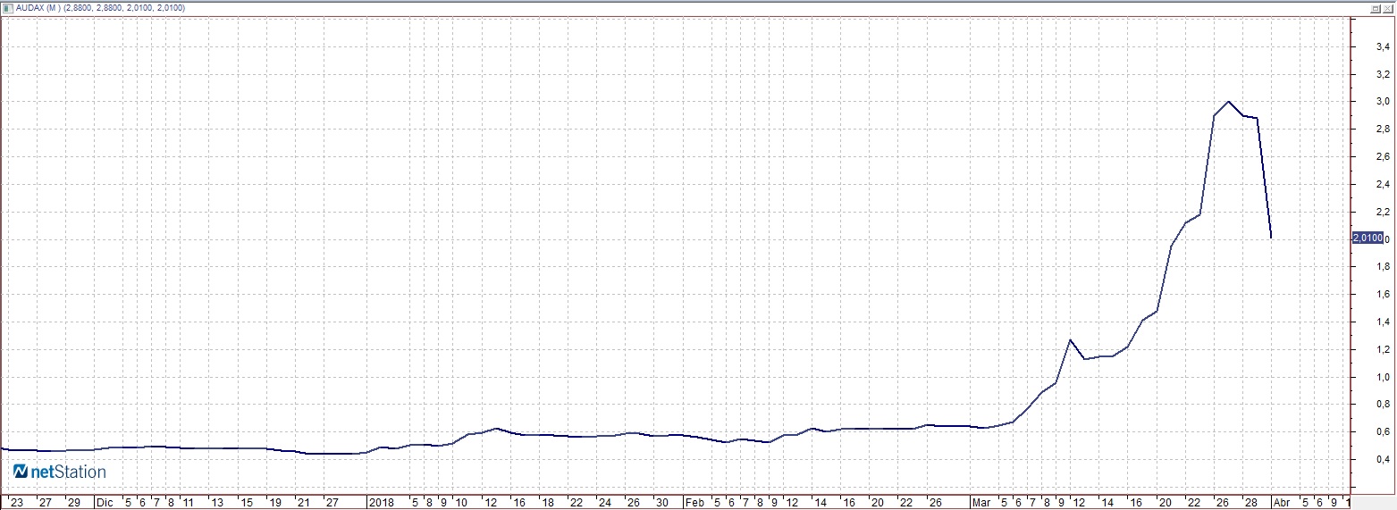Screen dimensions: 1397x510
Task: Click the 3,4 price axis label
Action: point(1383,46)
